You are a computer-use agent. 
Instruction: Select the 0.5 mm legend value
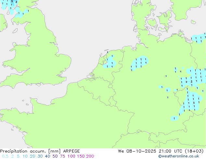click(5, 156)
